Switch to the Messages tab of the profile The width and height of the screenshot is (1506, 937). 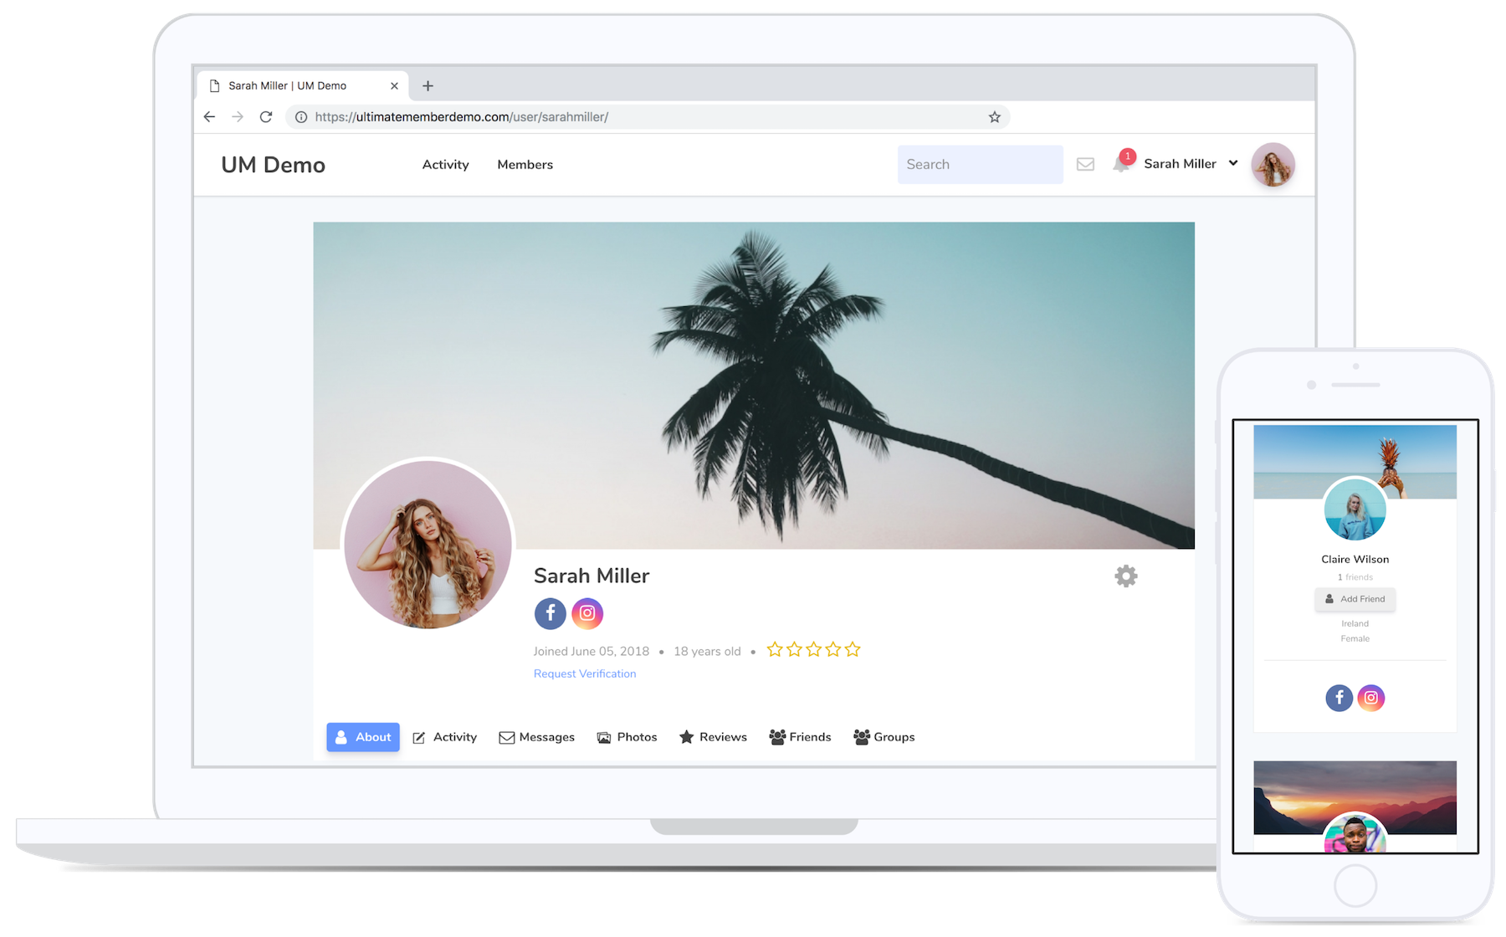[536, 737]
